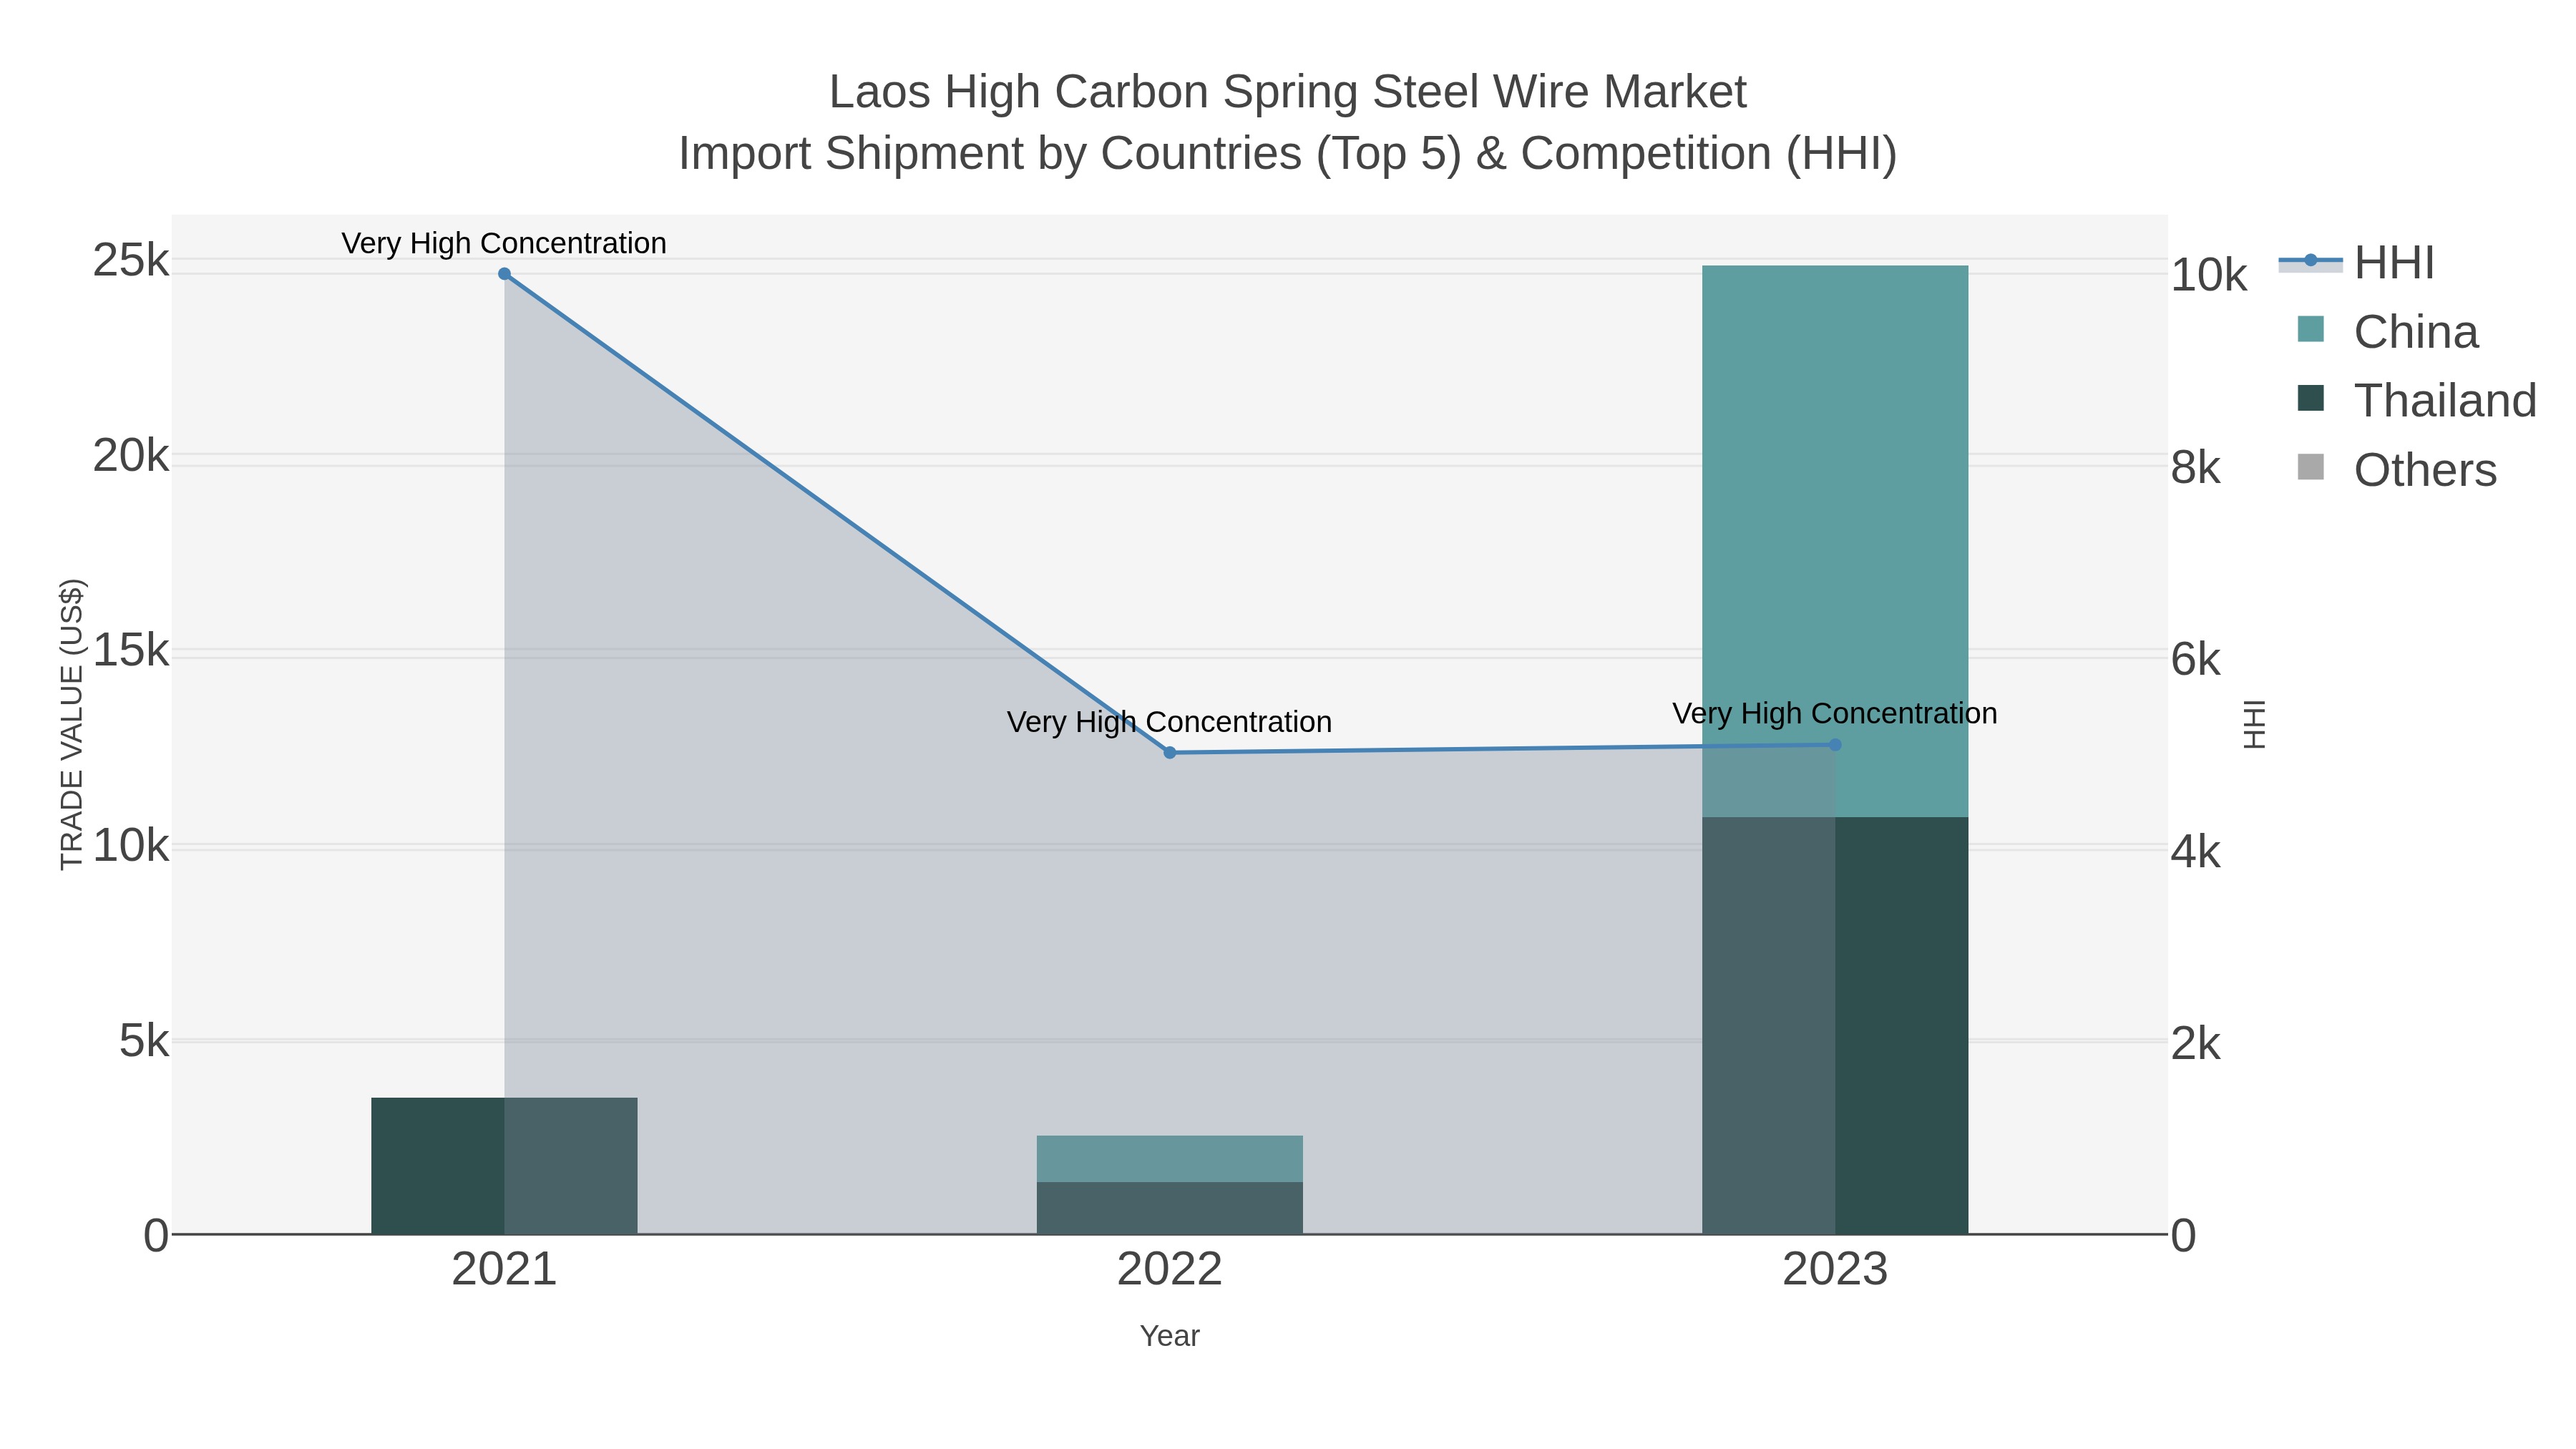Click the 2023 China bar segment

[1835, 541]
